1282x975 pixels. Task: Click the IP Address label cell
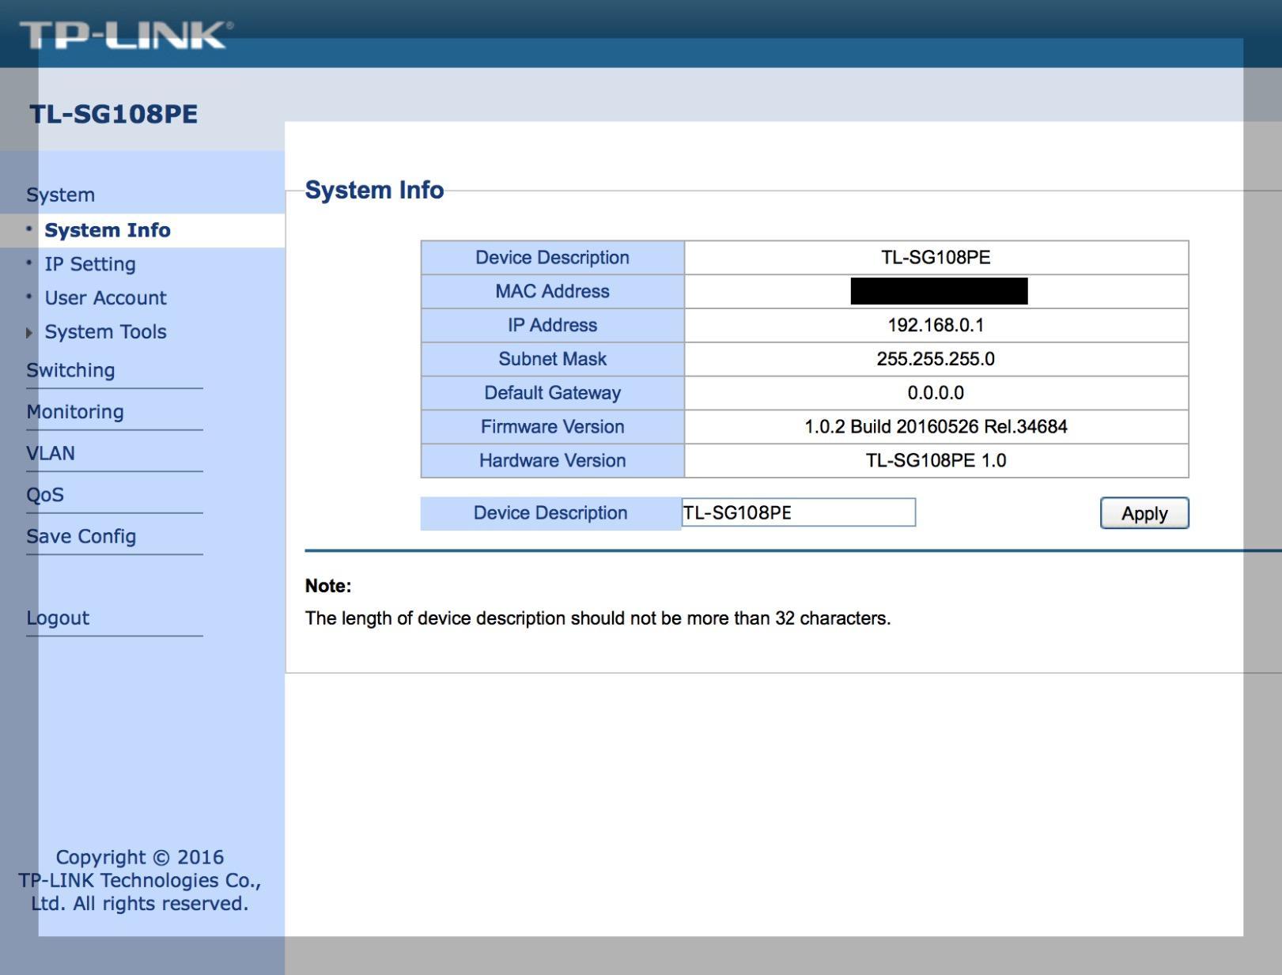(552, 325)
